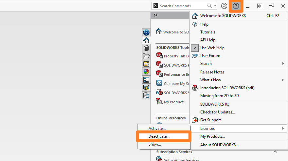The height and width of the screenshot is (161, 288).
Task: Open the Custom Properties tab icon
Action: (146, 80)
